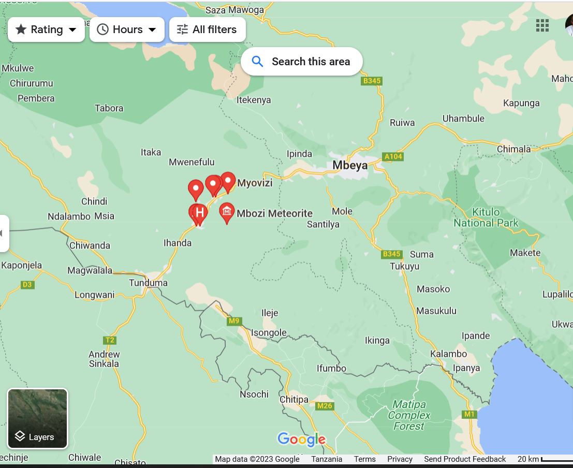Image resolution: width=573 pixels, height=468 pixels.
Task: Click the Mbozi Meteorite museum pin
Action: [x=226, y=212]
